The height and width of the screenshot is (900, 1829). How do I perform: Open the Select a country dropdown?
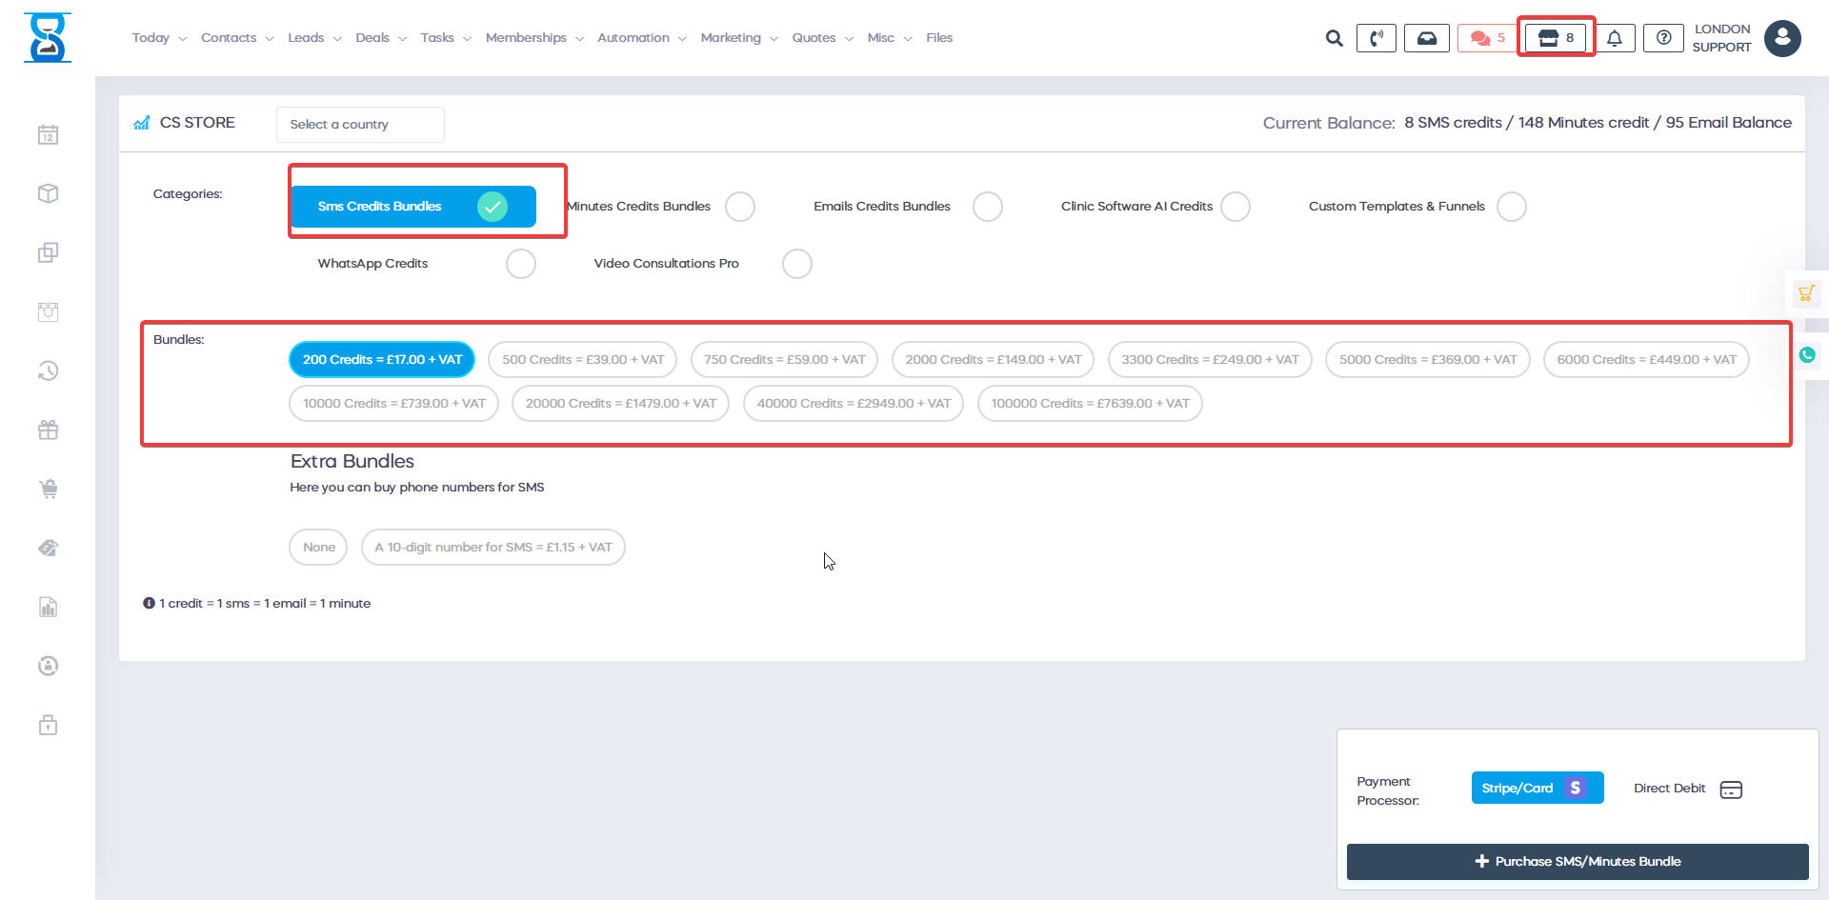360,125
